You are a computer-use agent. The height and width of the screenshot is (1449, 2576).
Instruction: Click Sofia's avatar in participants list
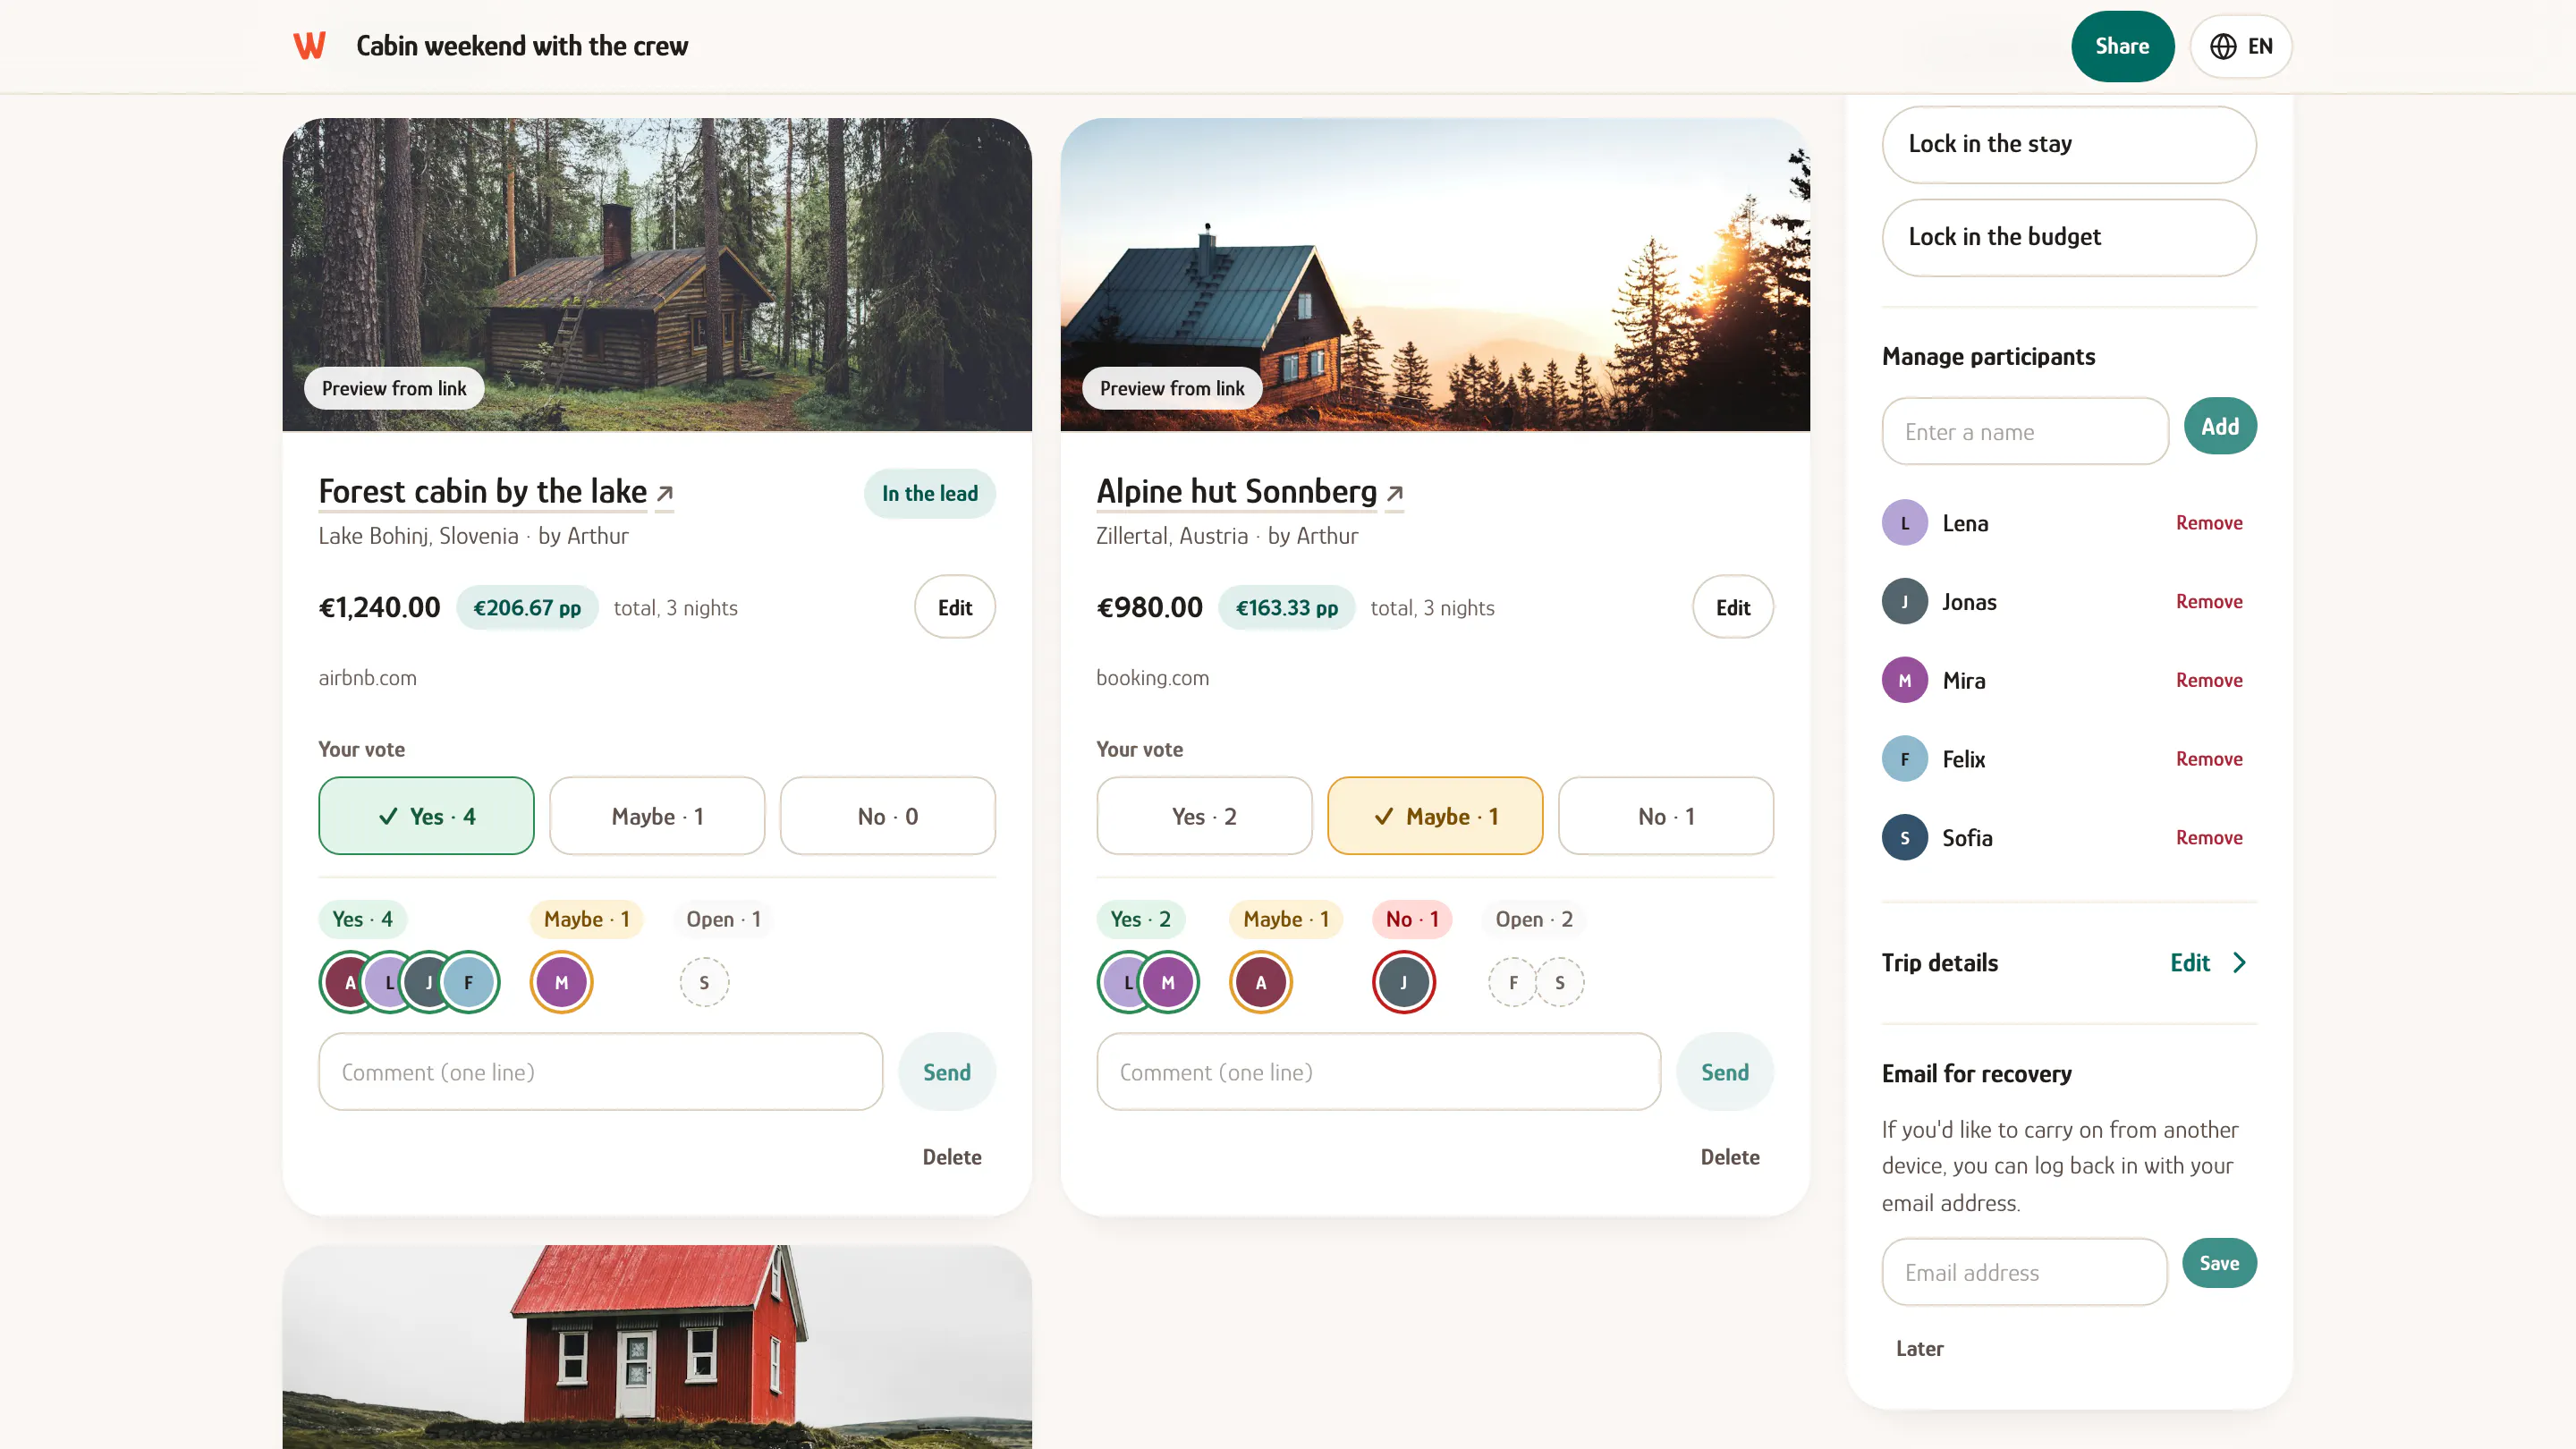1904,838
